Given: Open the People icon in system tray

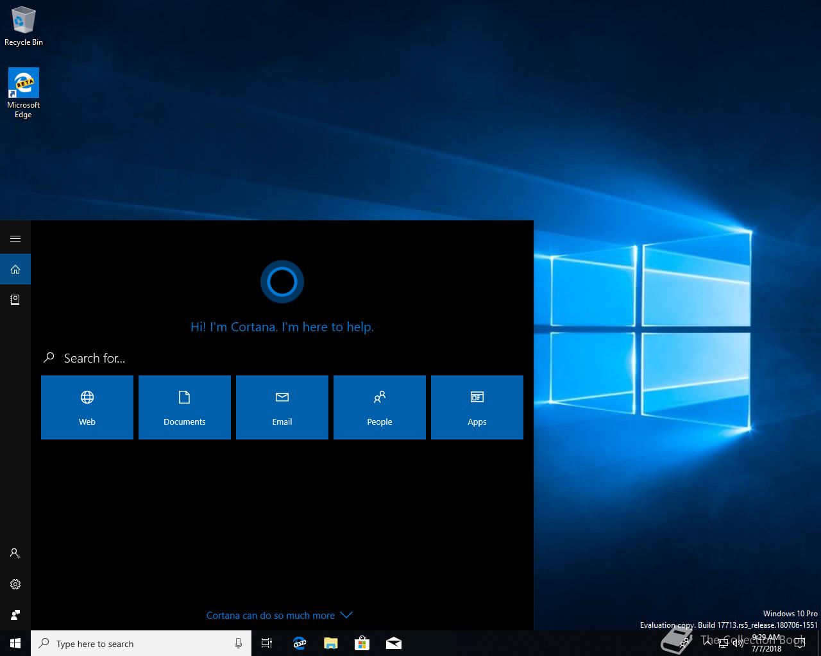Looking at the screenshot, I should (x=684, y=643).
